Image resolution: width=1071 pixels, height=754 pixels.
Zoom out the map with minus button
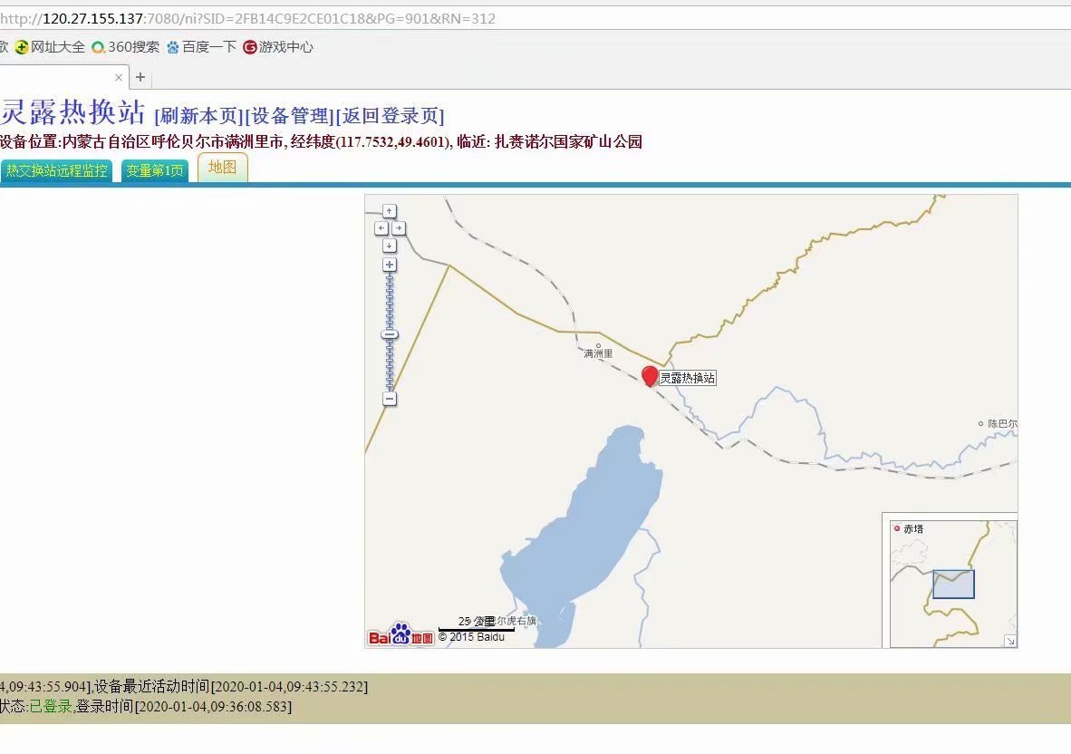[x=390, y=399]
